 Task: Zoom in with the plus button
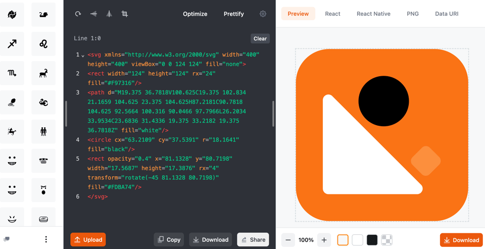[324, 240]
